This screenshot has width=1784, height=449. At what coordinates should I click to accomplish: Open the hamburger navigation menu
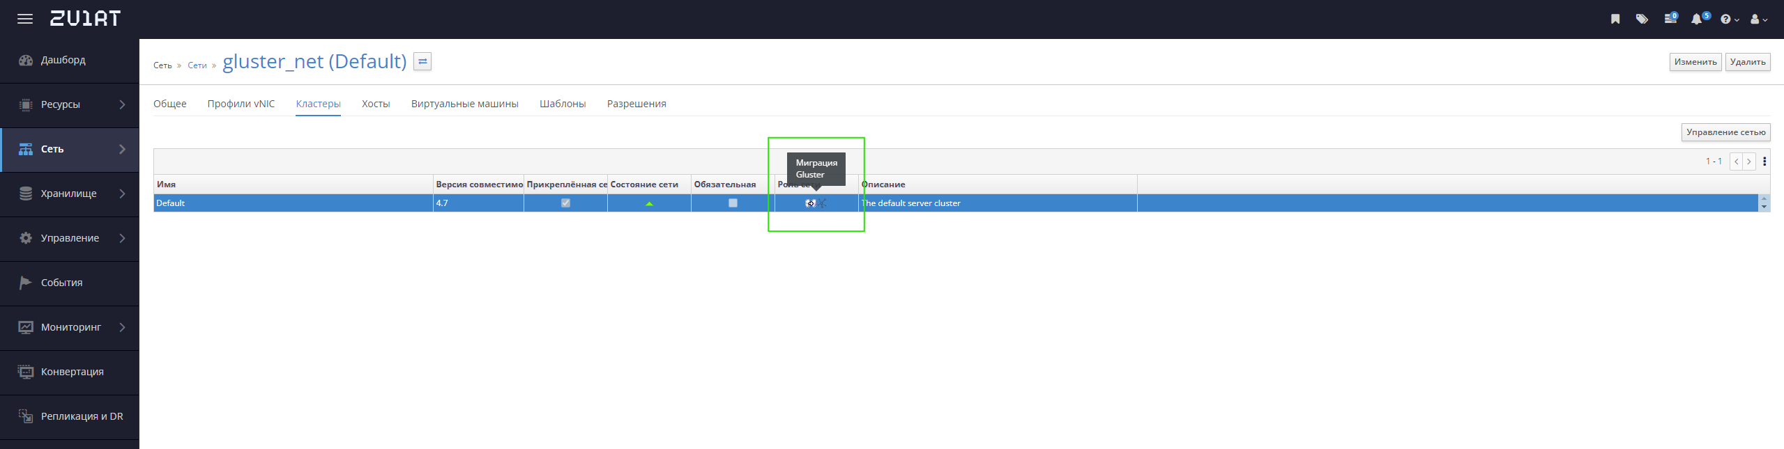coord(25,19)
